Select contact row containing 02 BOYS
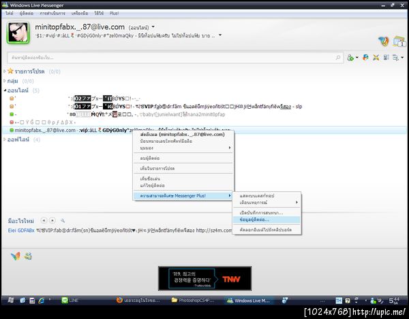This screenshot has width=409, height=319. pos(204,99)
